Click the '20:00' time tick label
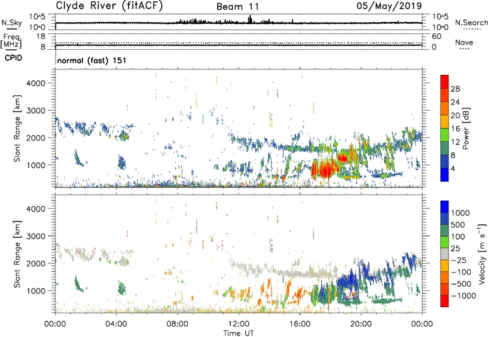488x337 pixels. click(x=361, y=324)
